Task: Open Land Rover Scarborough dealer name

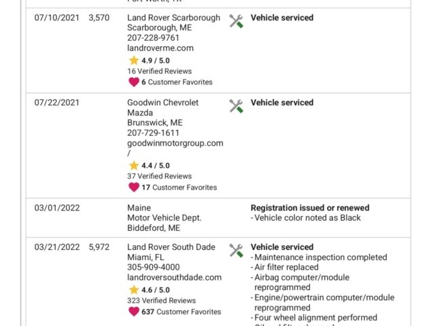Action: [174, 18]
